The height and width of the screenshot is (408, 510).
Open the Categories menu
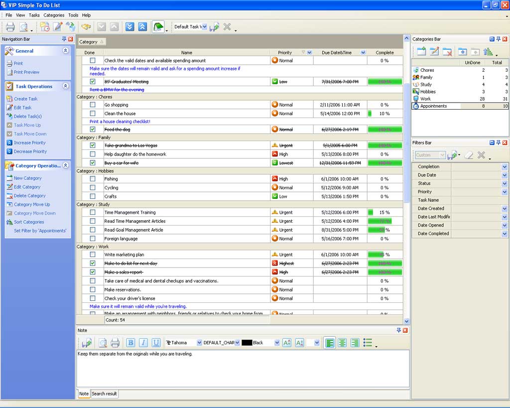tap(54, 15)
